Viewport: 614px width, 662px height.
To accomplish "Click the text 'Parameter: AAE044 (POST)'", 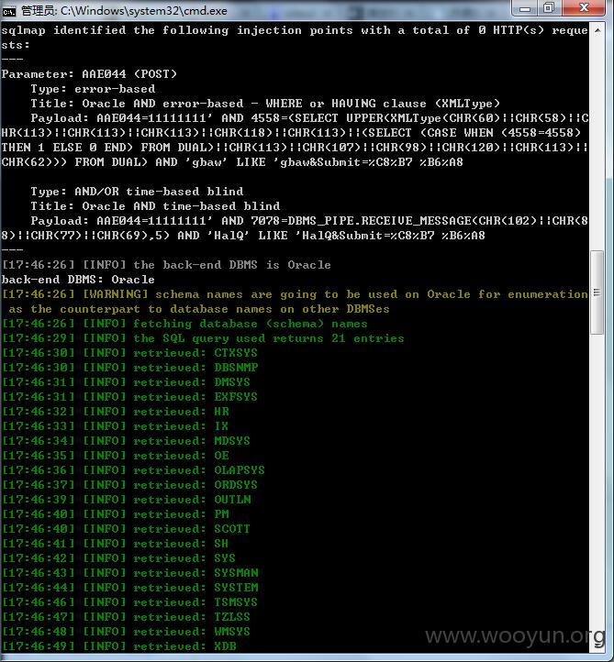I will pyautogui.click(x=89, y=74).
